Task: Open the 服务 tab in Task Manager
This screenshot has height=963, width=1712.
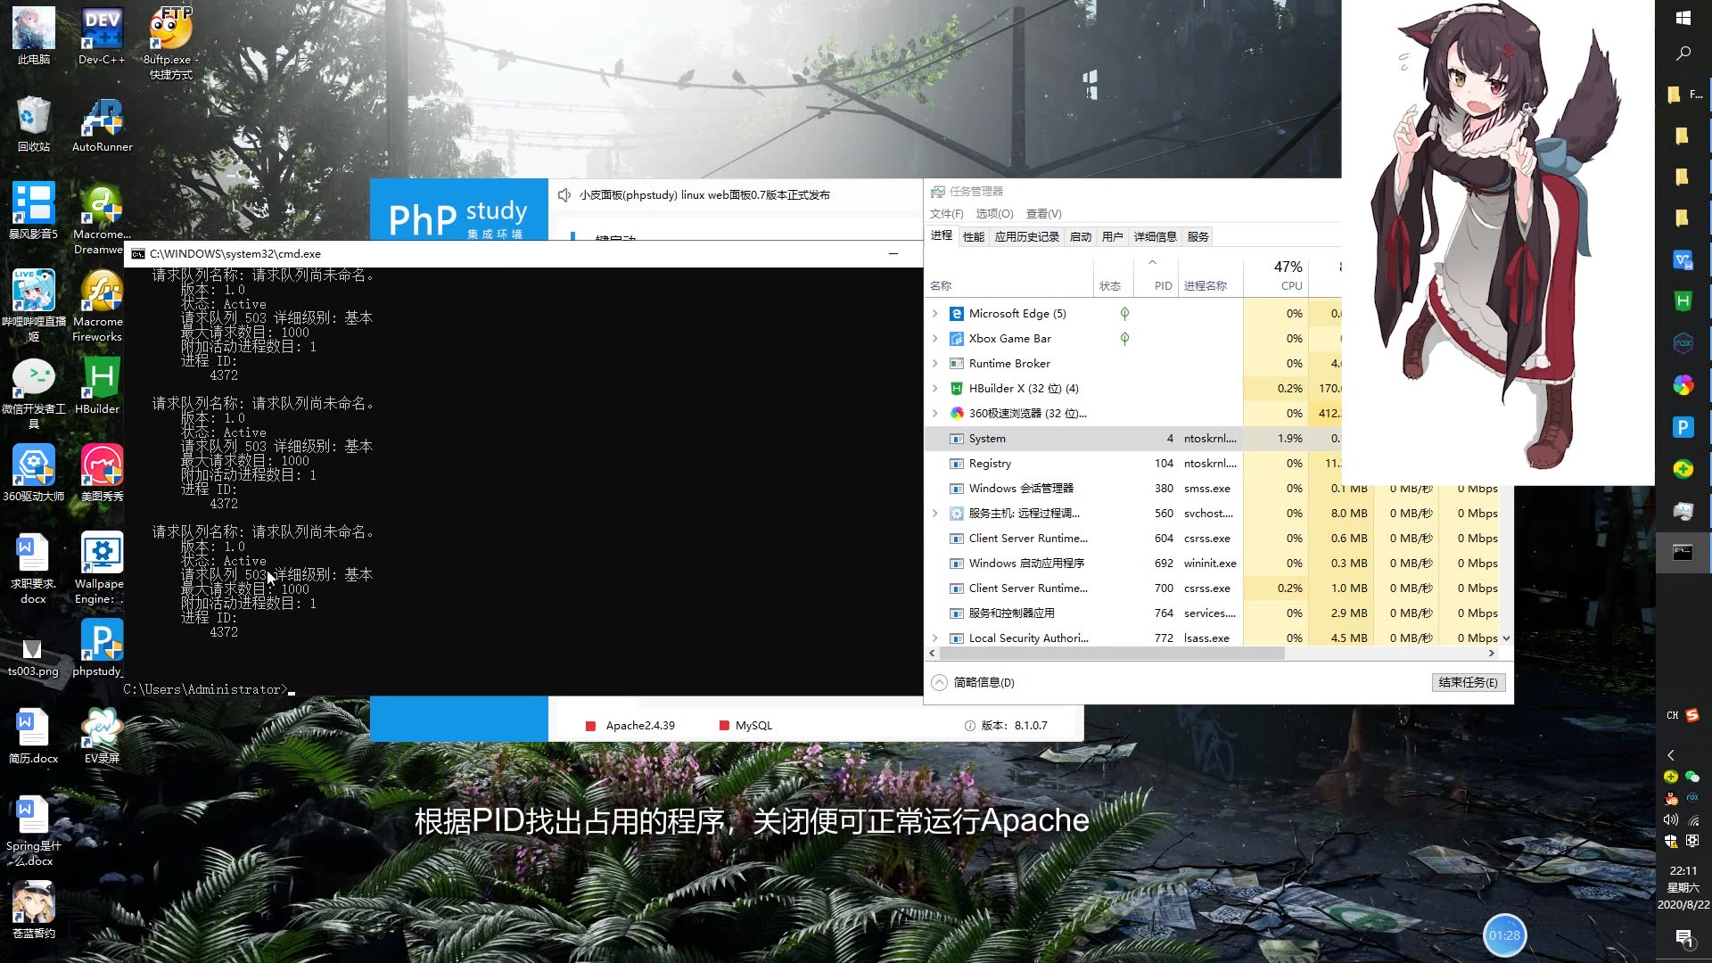Action: pyautogui.click(x=1198, y=237)
